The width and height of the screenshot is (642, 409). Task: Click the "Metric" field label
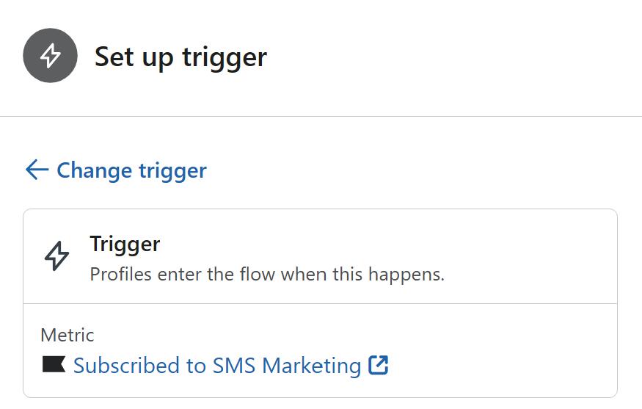68,335
